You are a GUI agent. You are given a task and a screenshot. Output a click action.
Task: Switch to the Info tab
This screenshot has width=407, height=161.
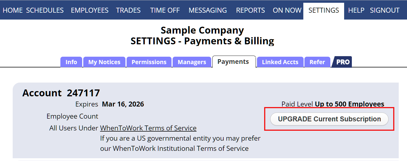[71, 62]
